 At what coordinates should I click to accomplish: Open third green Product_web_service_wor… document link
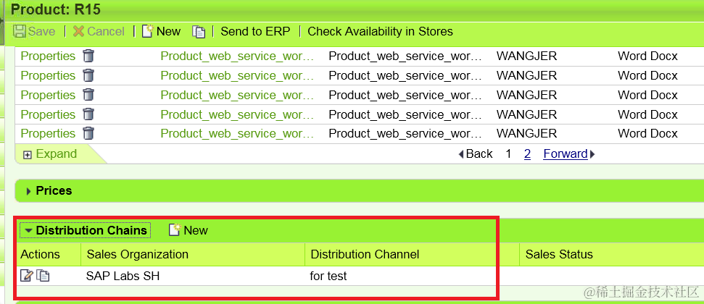[237, 95]
